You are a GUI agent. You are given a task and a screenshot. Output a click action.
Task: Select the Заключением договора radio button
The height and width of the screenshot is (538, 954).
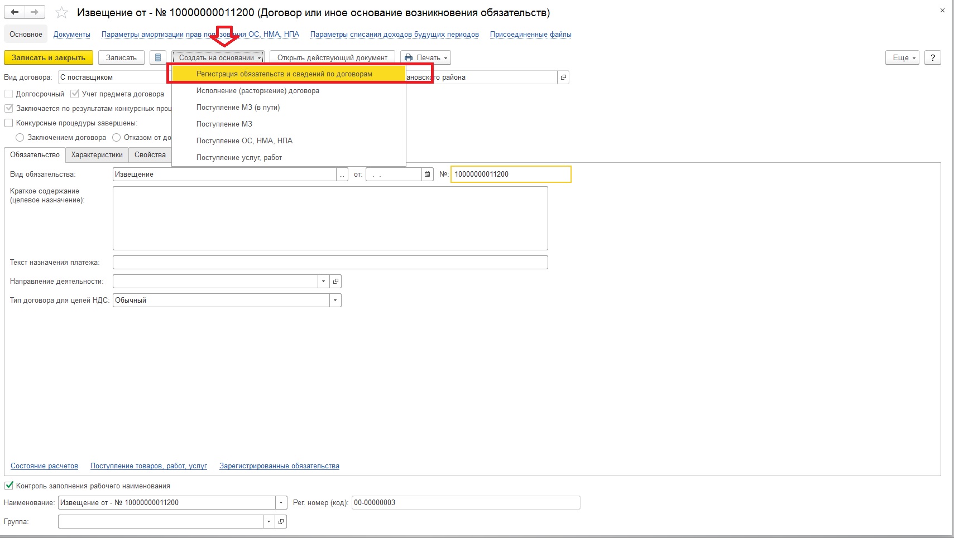[x=20, y=137]
